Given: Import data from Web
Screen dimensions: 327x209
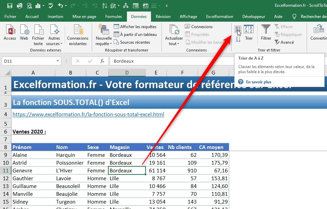Looking at the screenshot, I should pos(24,32).
